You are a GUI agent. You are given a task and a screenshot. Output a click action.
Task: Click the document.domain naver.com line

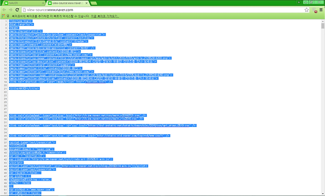tap(32, 149)
